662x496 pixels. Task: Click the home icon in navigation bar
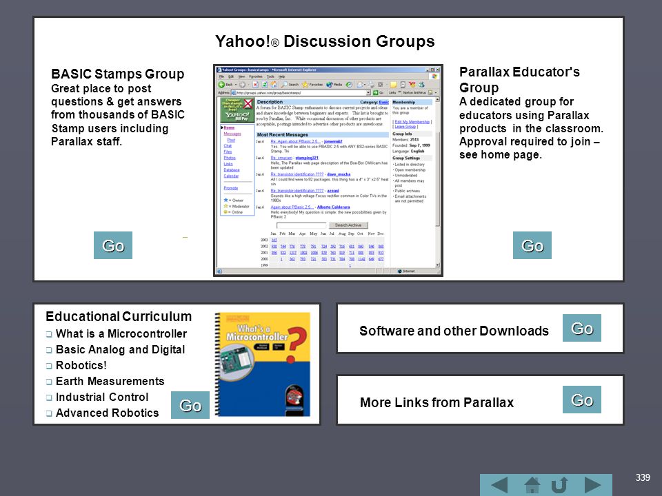[532, 486]
